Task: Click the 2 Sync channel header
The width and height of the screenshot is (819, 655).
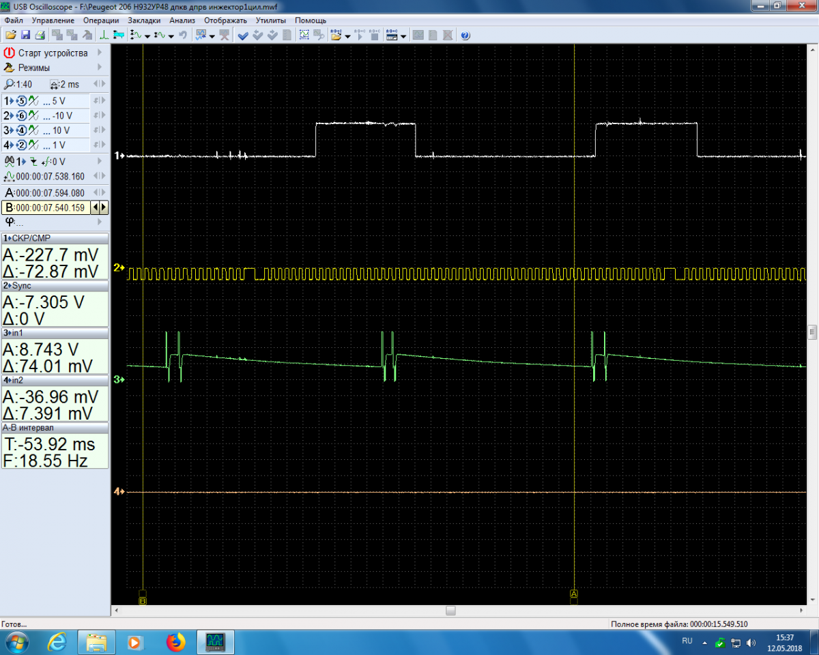Action: (x=55, y=285)
